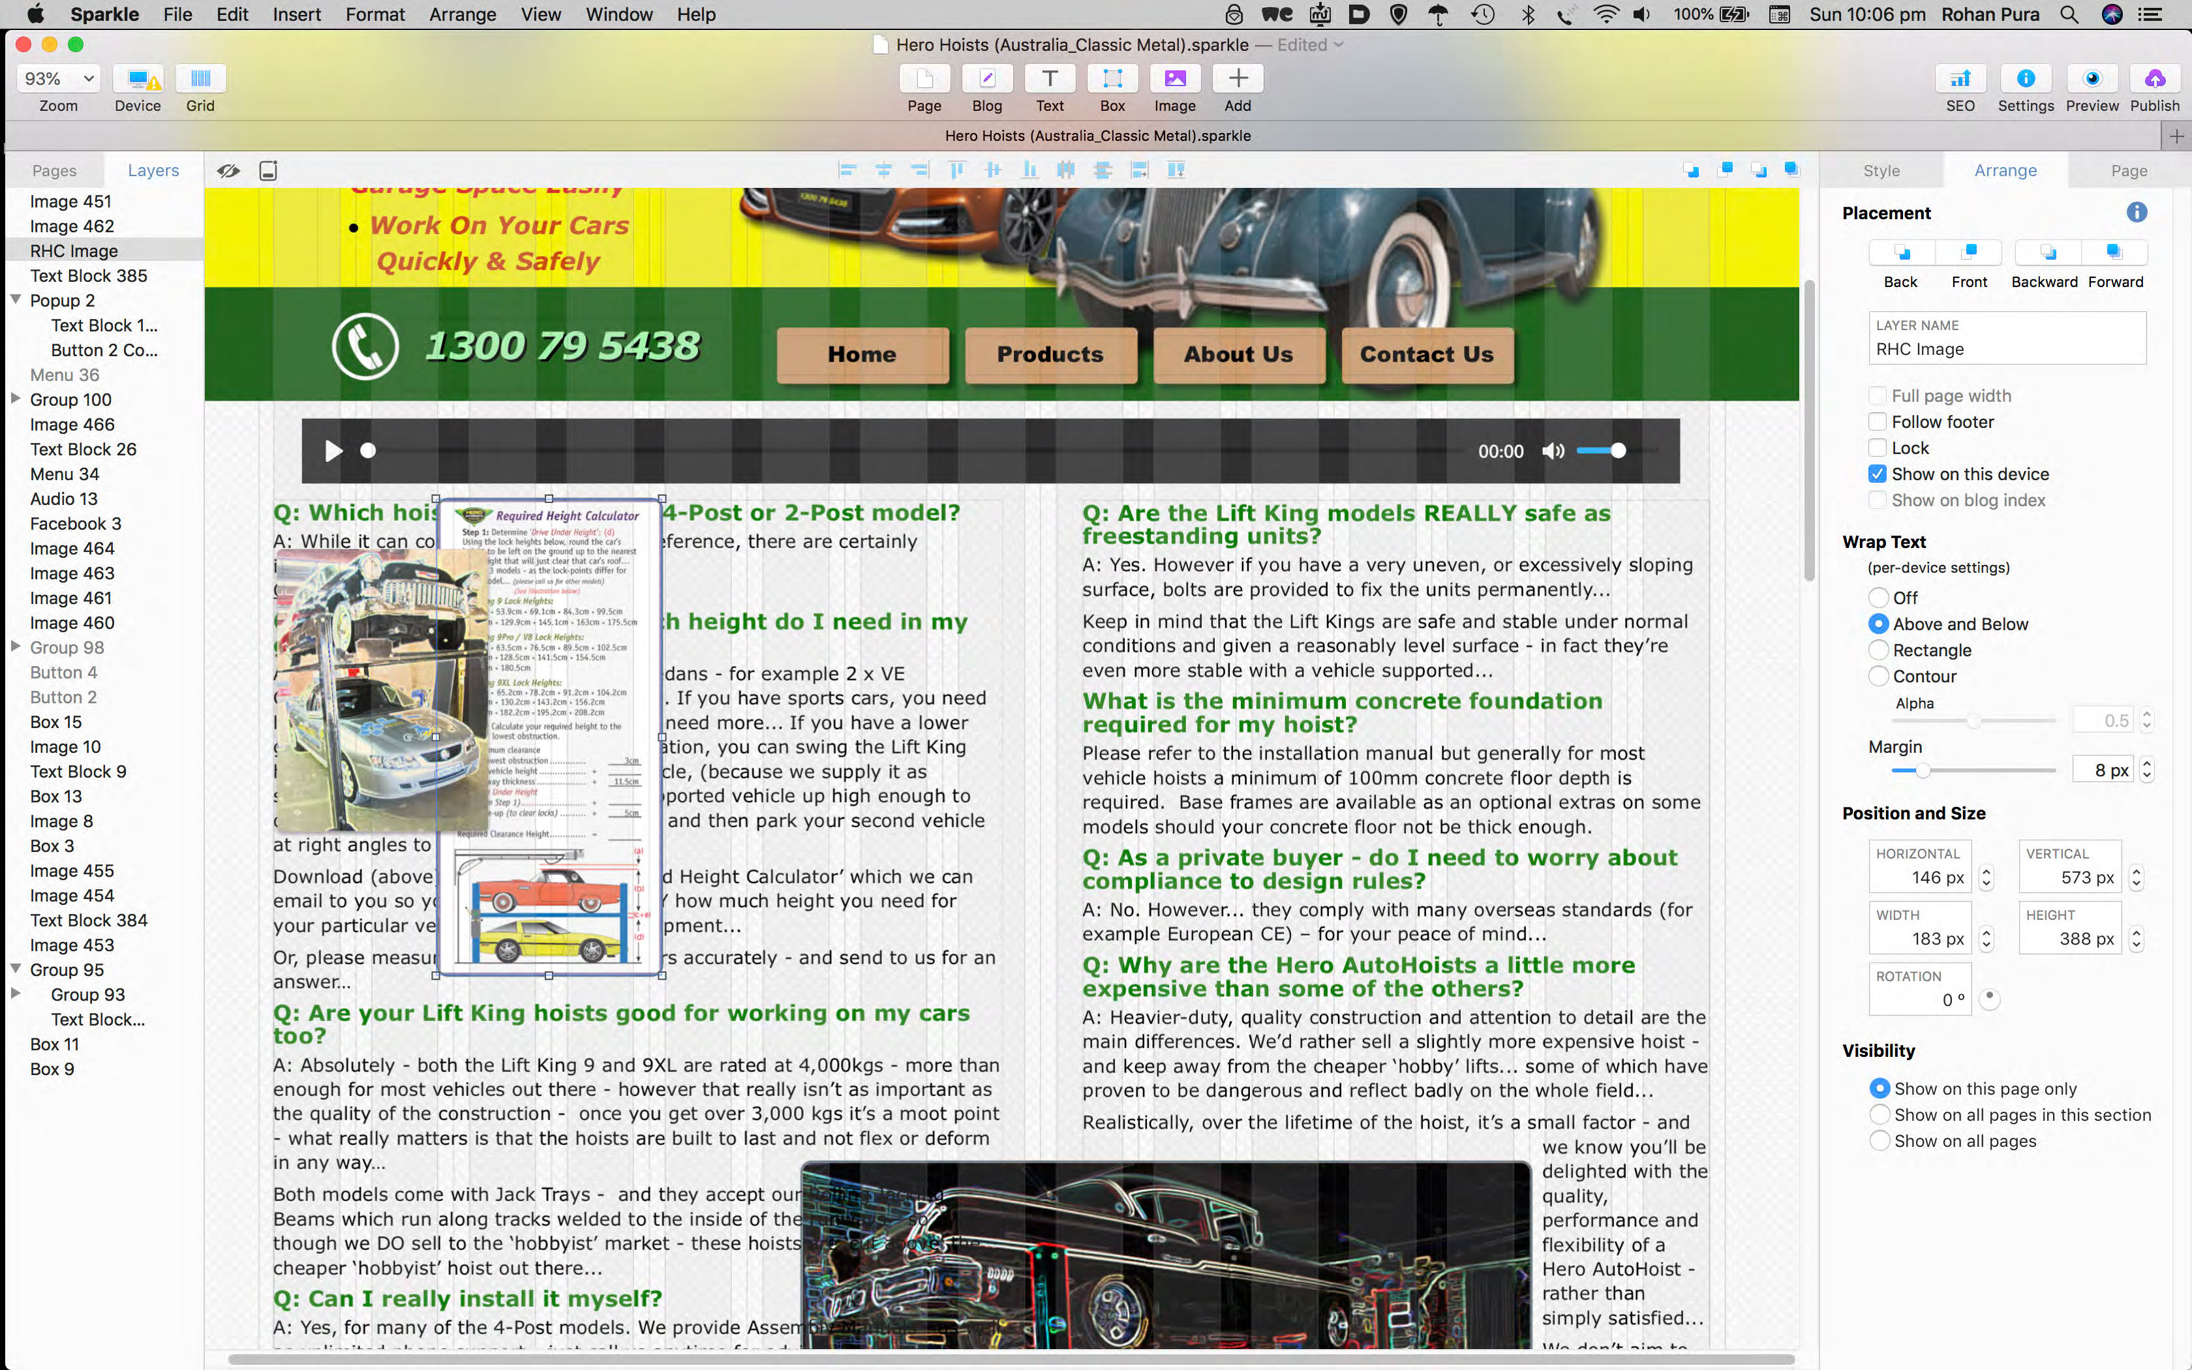The width and height of the screenshot is (2192, 1370).
Task: Open the Zoom percentage dropdown
Action: pyautogui.click(x=58, y=79)
